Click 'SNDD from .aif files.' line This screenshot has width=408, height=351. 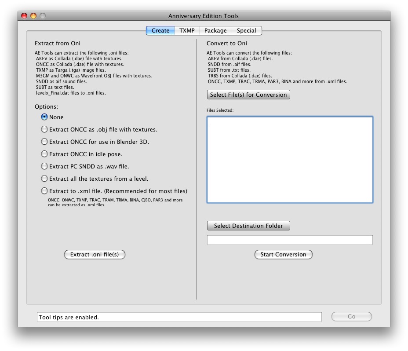(x=229, y=64)
